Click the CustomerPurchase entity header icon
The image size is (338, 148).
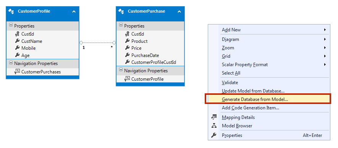pos(121,11)
